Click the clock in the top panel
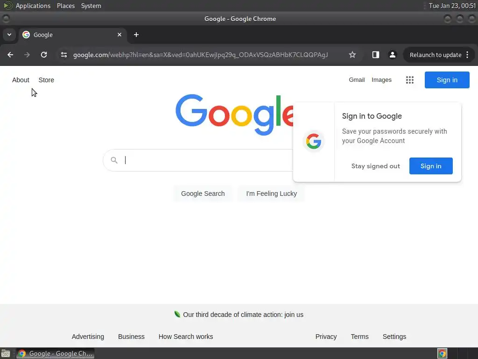Viewport: 478px width, 359px height. pos(452,6)
